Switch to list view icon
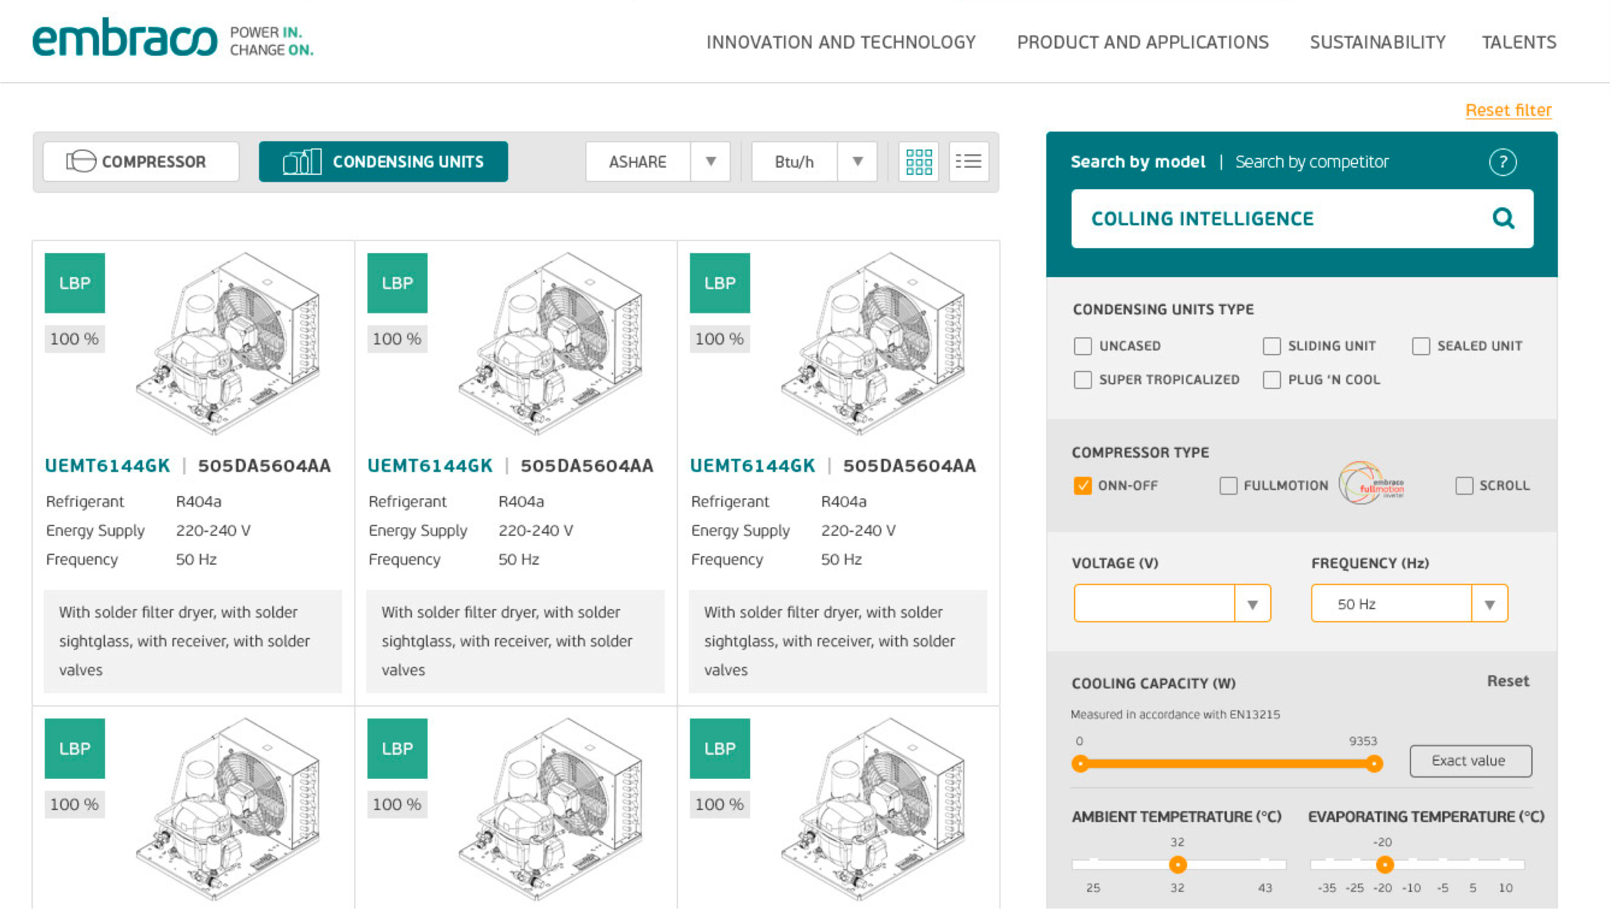 (969, 162)
